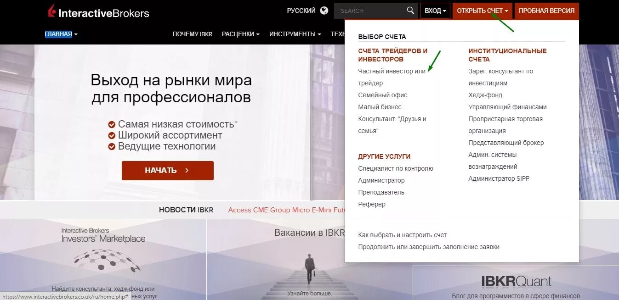Open the Investors' Marketplace tile

click(x=103, y=260)
